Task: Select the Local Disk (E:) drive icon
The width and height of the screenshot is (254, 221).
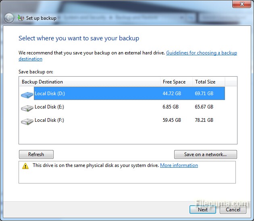Action: [x=27, y=108]
